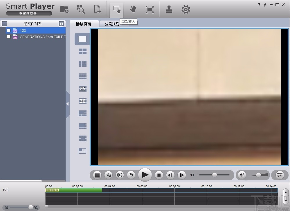This screenshot has width=290, height=211.
Task: Toggle the shuffle/loop playback button
Action: (x=120, y=175)
